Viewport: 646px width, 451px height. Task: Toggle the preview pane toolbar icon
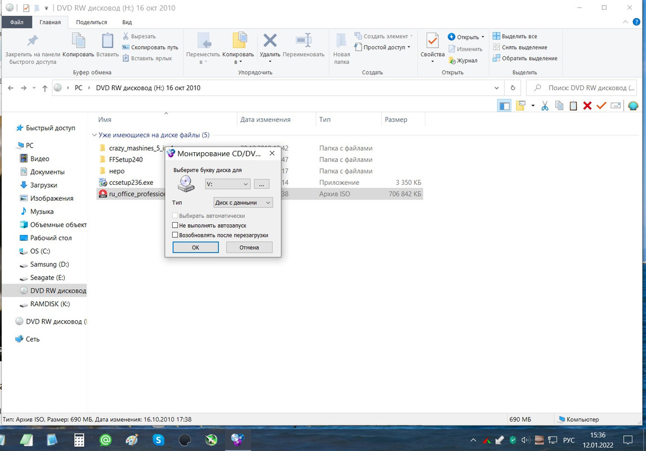tap(504, 106)
